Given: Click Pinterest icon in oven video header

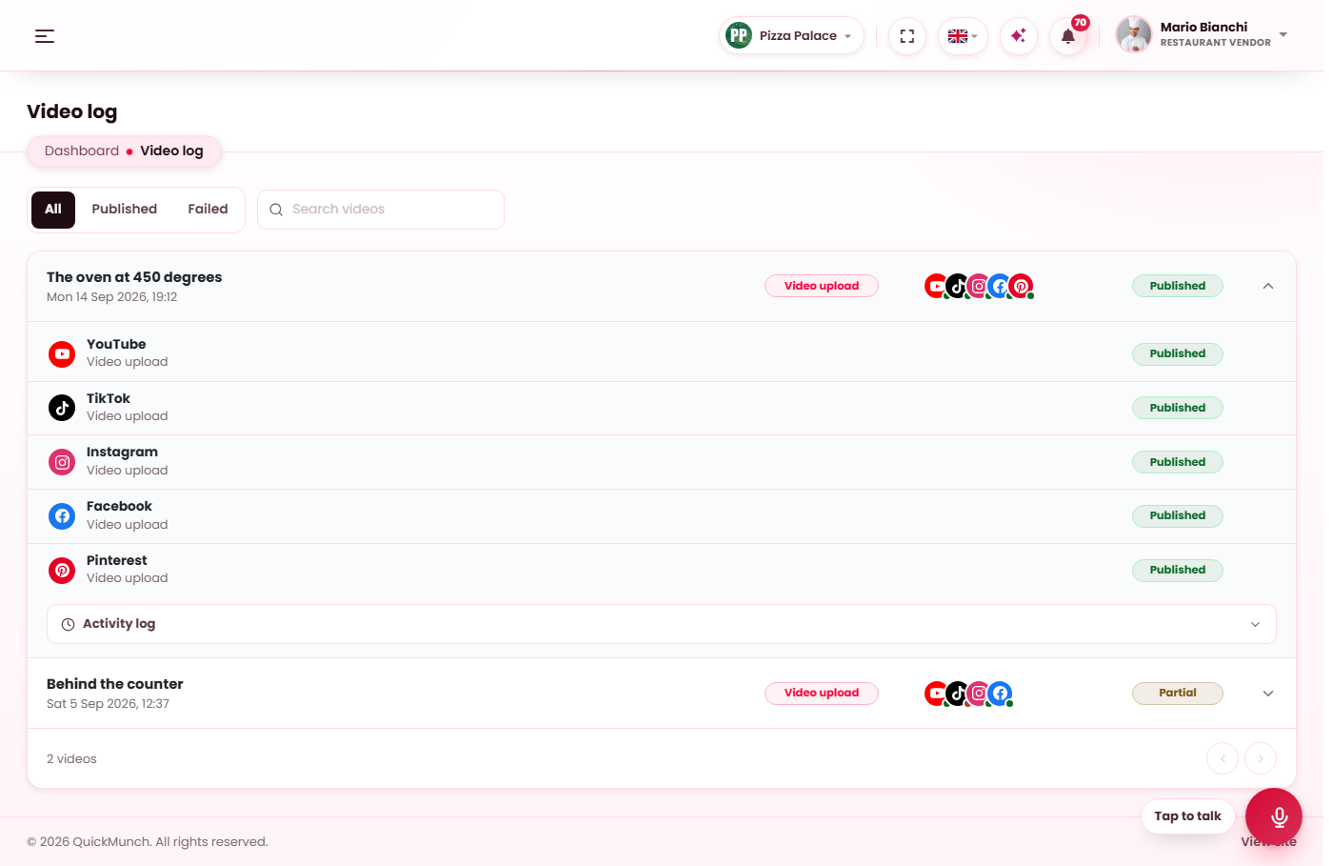Looking at the screenshot, I should click(1021, 286).
